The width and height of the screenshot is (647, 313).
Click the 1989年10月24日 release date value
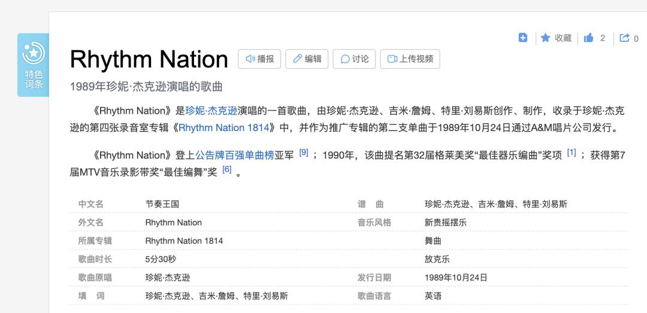pos(456,278)
